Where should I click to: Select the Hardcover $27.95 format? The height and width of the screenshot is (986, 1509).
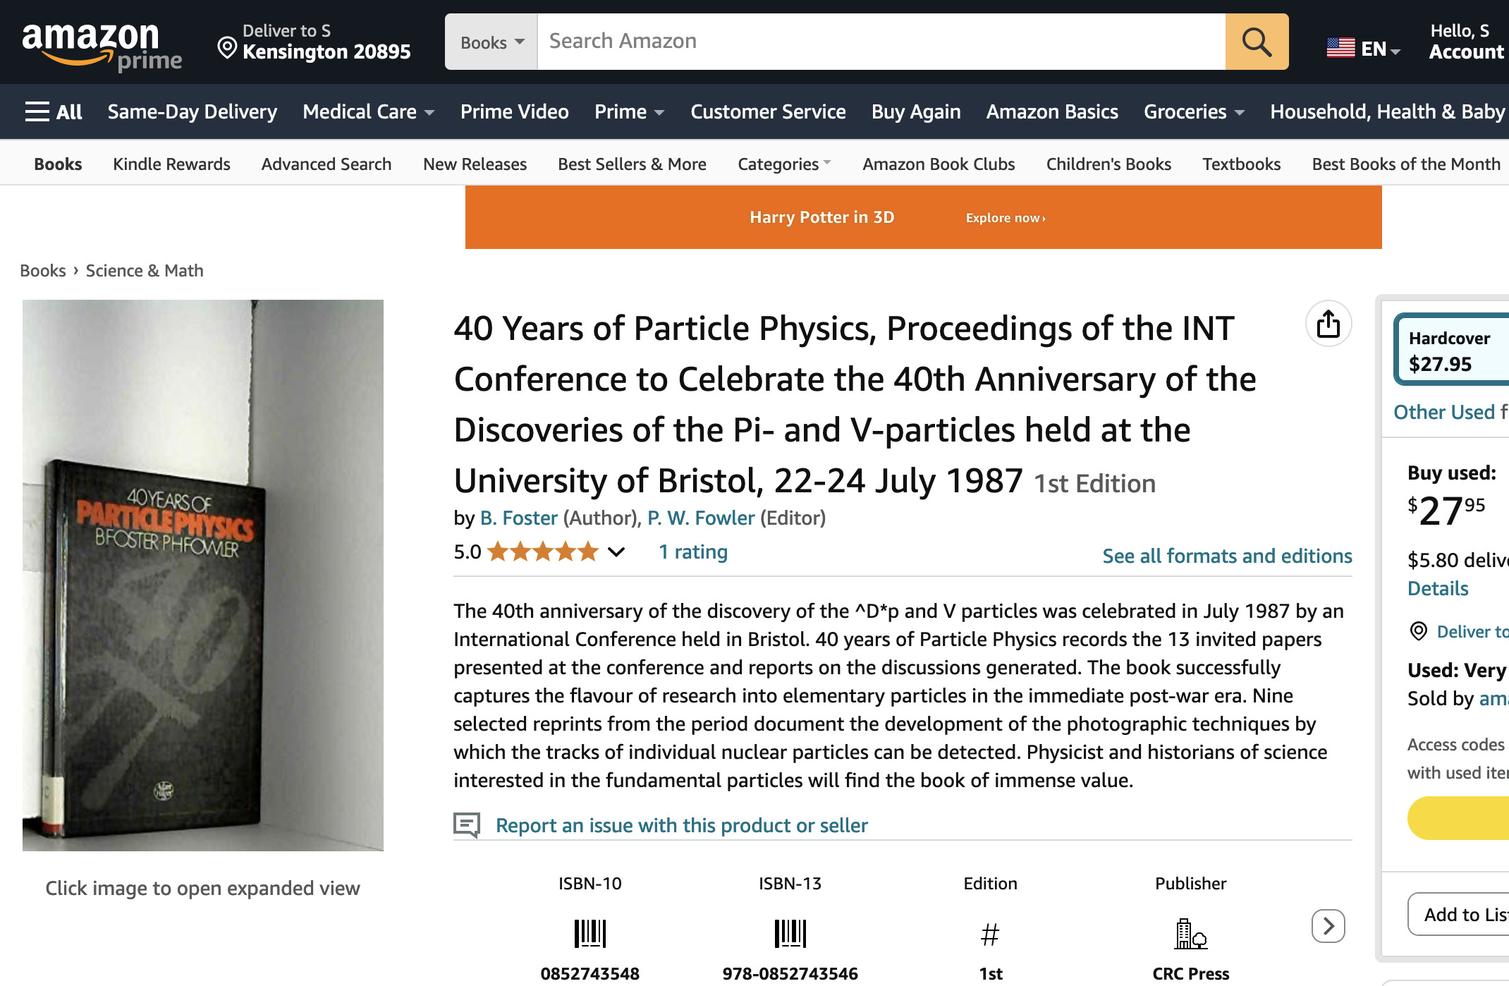pyautogui.click(x=1453, y=350)
